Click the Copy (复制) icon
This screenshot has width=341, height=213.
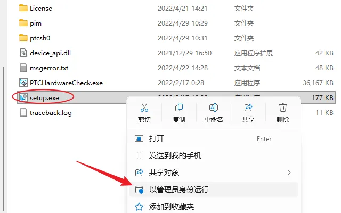(179, 108)
